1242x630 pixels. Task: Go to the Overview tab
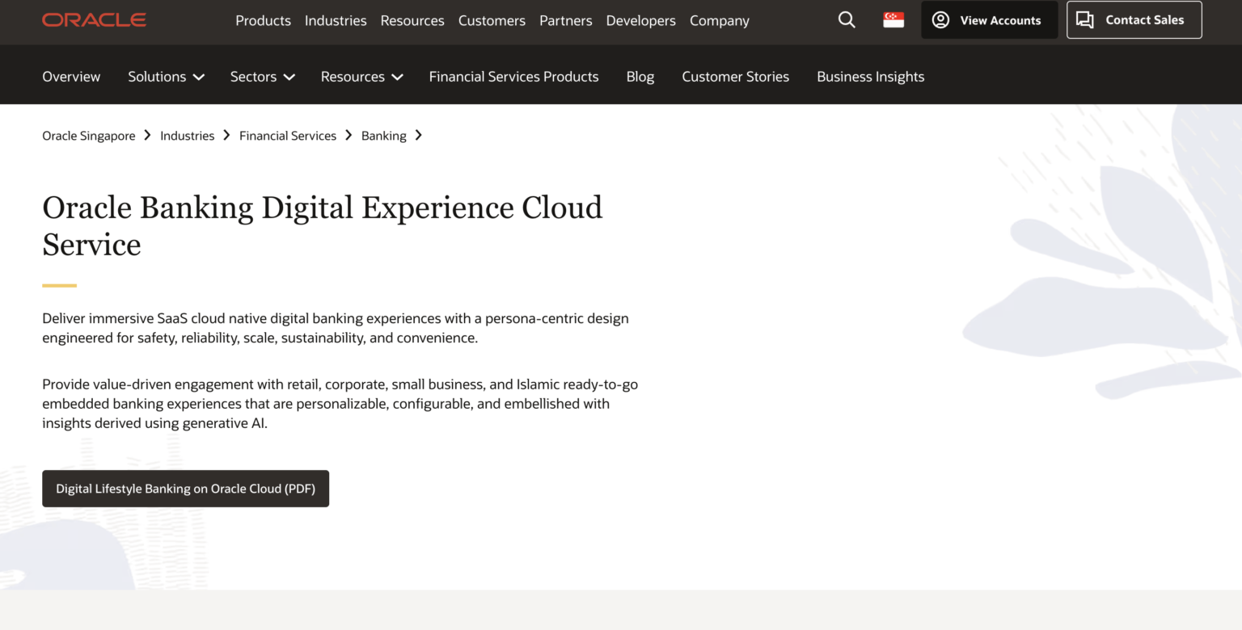pos(71,77)
